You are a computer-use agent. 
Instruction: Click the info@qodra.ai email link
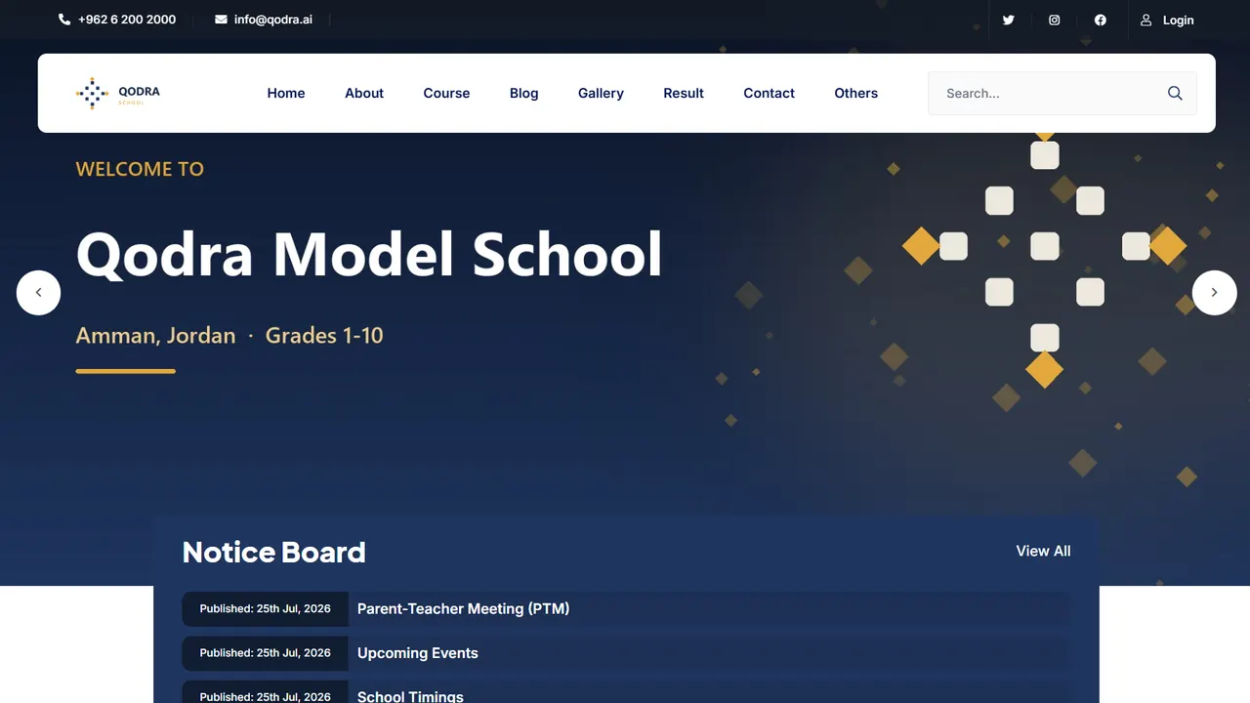tap(273, 20)
